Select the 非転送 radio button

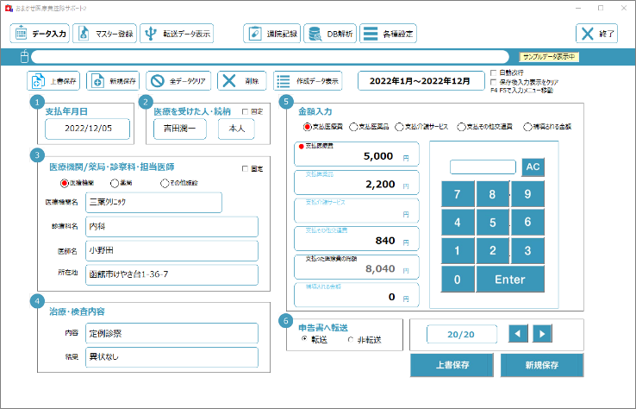coord(351,340)
